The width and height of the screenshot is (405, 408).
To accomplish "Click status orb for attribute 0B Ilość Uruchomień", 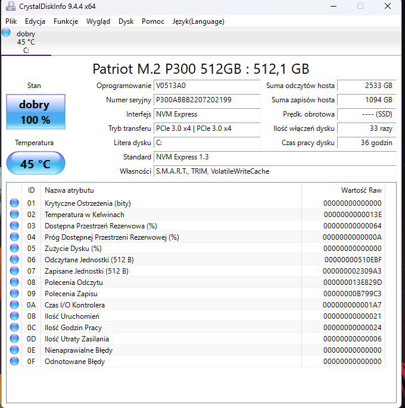I will (14, 316).
